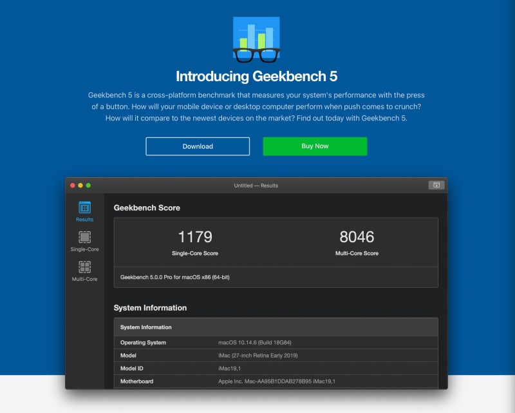Image resolution: width=515 pixels, height=413 pixels.
Task: Click the iMac19,1 Model ID value
Action: pyautogui.click(x=229, y=369)
